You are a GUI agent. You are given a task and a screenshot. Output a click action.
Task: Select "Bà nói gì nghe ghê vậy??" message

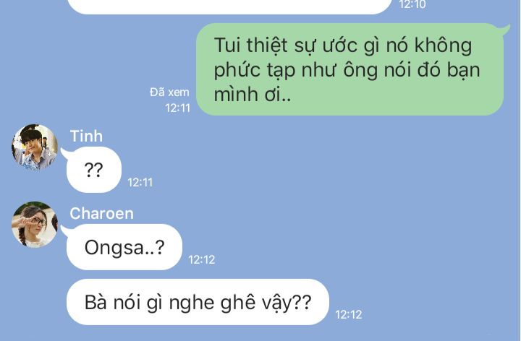pyautogui.click(x=198, y=302)
